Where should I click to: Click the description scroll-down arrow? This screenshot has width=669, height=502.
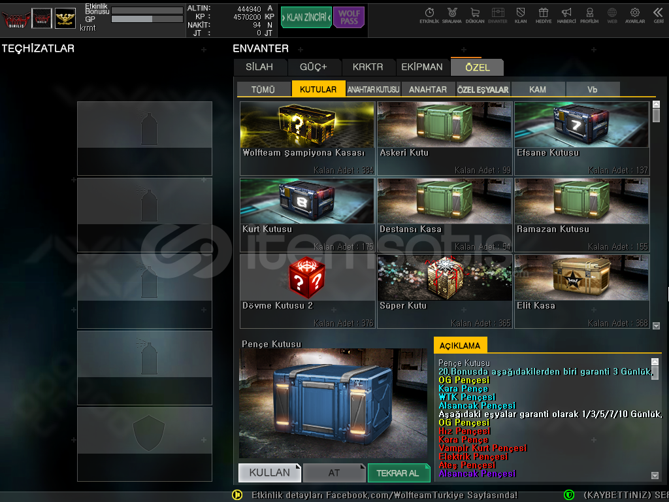(655, 476)
